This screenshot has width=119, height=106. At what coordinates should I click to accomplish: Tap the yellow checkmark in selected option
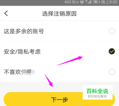coord(112,51)
